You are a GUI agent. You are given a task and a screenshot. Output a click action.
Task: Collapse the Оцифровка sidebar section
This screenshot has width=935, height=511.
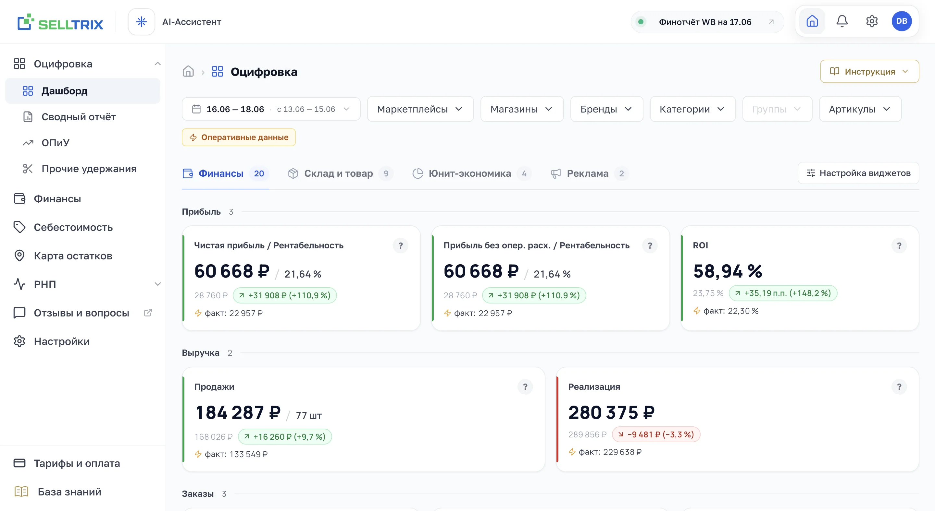coord(157,64)
